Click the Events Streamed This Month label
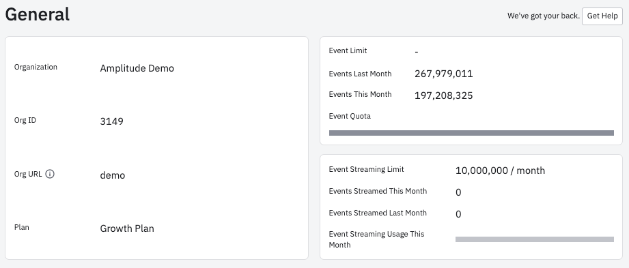This screenshot has width=629, height=268. [x=378, y=191]
